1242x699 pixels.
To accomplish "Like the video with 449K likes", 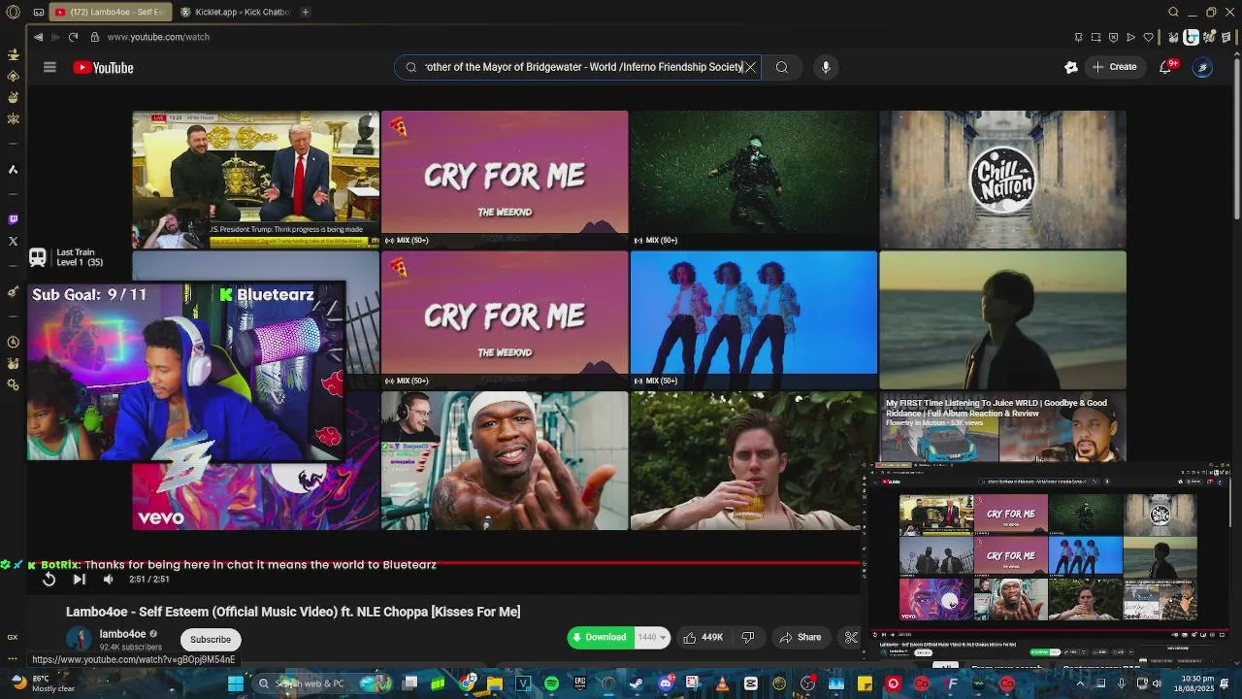I will tap(703, 638).
